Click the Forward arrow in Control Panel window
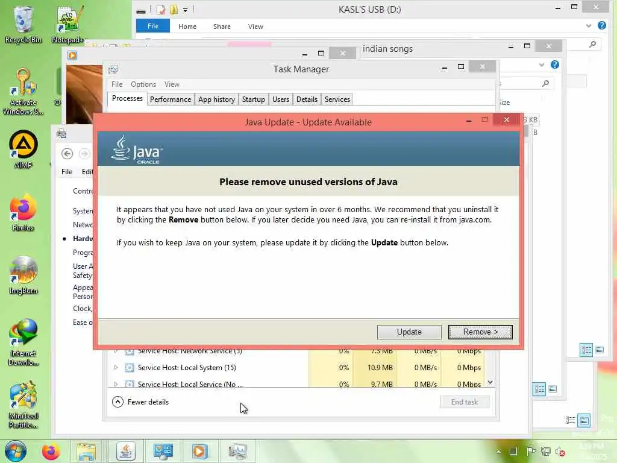This screenshot has height=463, width=617. [x=84, y=154]
